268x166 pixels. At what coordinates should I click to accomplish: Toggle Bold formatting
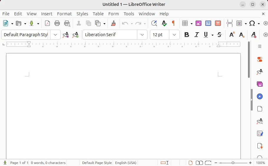click(186, 35)
